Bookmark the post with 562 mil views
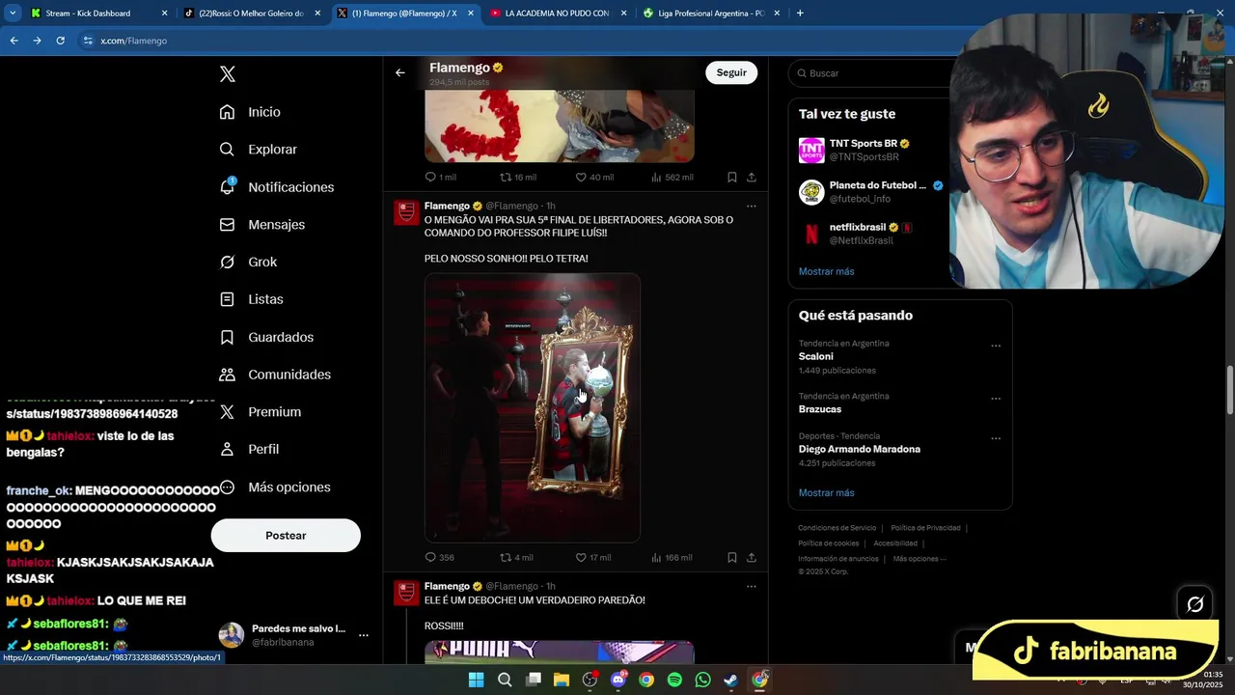The height and width of the screenshot is (695, 1235). 731,178
